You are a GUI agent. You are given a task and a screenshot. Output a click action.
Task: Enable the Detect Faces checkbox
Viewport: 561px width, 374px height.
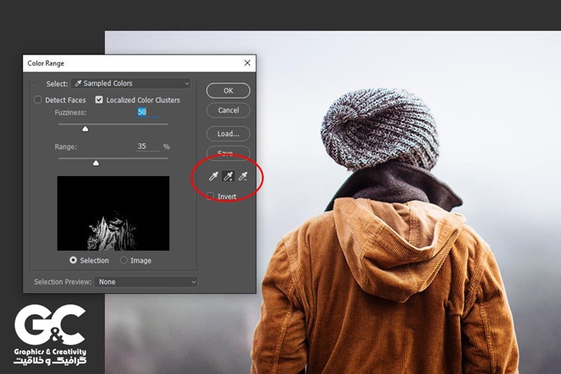click(x=38, y=100)
